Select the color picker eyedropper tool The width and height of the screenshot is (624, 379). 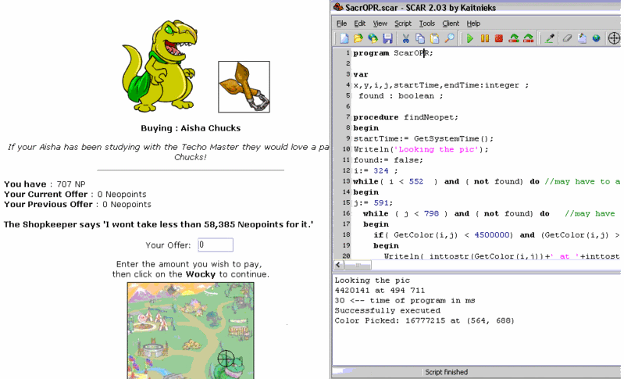click(549, 38)
